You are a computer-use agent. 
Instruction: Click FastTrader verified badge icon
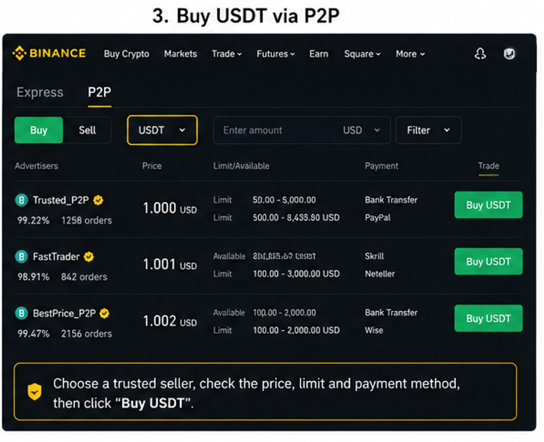(89, 257)
